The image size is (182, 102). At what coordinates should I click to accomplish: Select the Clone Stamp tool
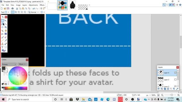pyautogui.click(x=3, y=44)
